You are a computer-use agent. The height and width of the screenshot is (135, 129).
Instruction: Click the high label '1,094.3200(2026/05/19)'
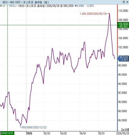[x=93, y=14]
